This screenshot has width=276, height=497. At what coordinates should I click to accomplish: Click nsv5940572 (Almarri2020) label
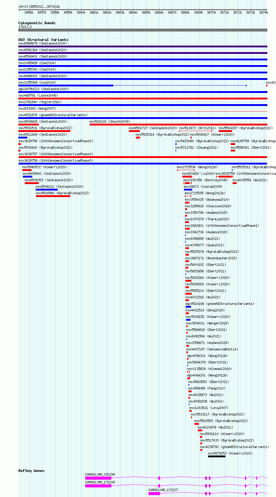click(x=44, y=167)
